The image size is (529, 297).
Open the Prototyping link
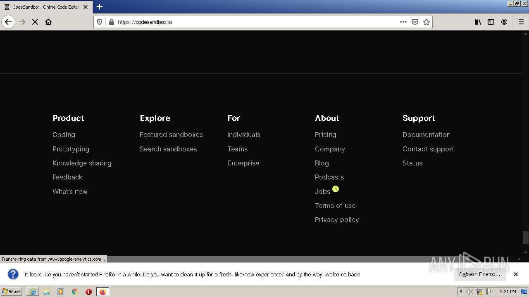point(71,149)
